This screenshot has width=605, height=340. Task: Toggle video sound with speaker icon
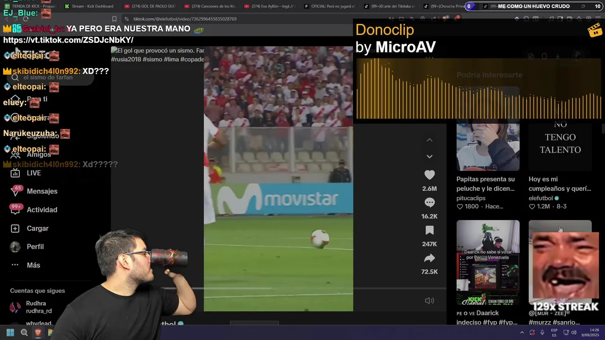(429, 301)
